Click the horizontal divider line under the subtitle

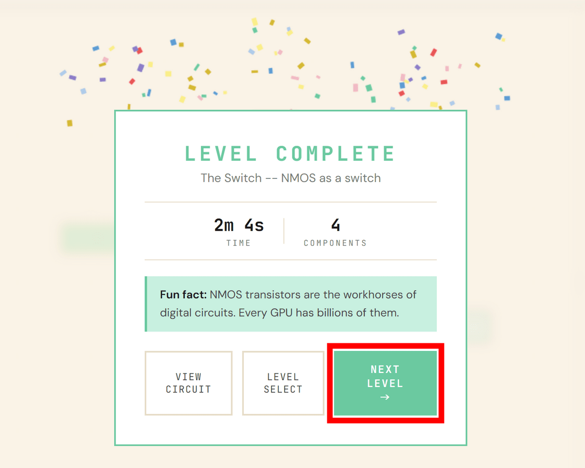(x=291, y=202)
